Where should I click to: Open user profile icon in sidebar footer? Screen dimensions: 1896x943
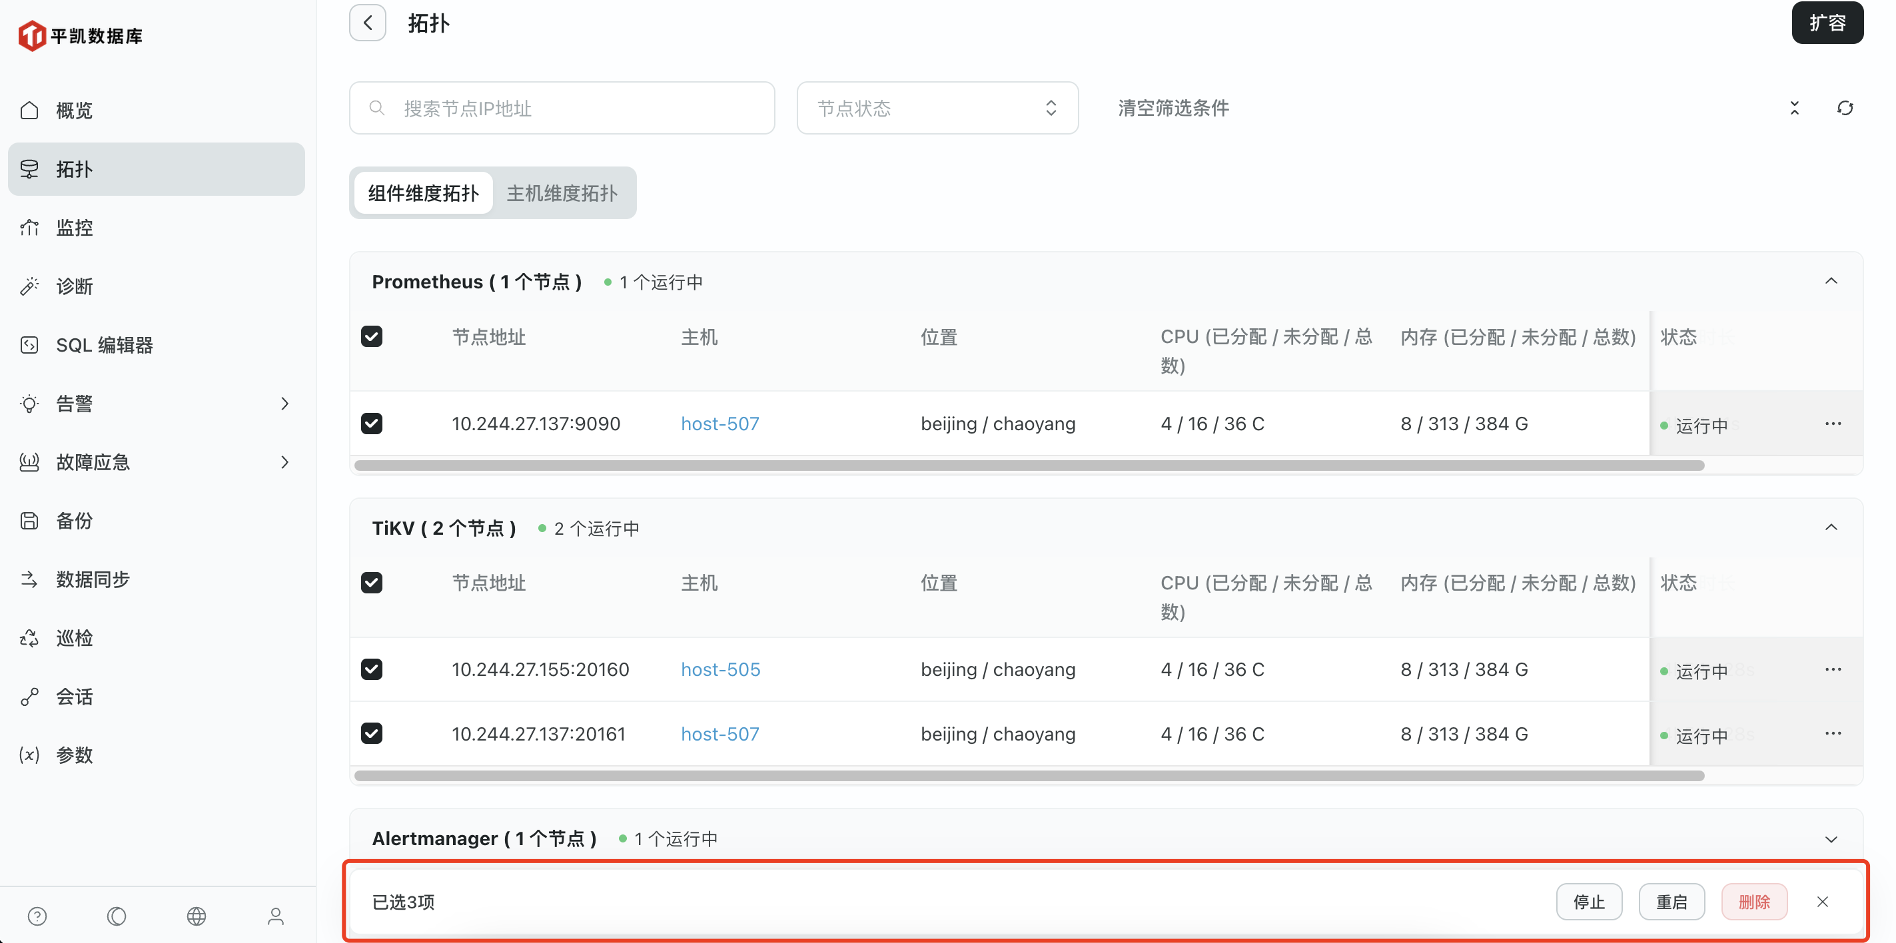[275, 916]
